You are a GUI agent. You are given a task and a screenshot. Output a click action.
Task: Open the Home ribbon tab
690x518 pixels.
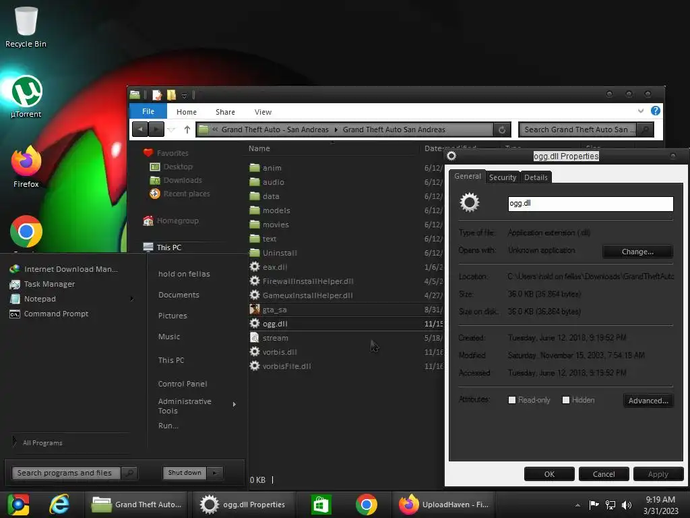[187, 112]
